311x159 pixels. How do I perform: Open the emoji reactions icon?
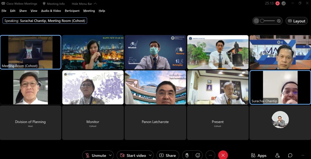[197, 155]
